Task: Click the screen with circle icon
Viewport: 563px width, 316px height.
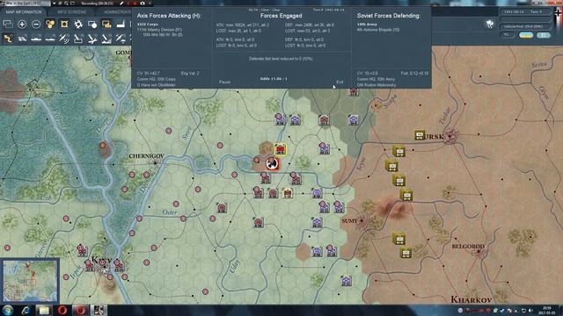Action: [x=92, y=25]
